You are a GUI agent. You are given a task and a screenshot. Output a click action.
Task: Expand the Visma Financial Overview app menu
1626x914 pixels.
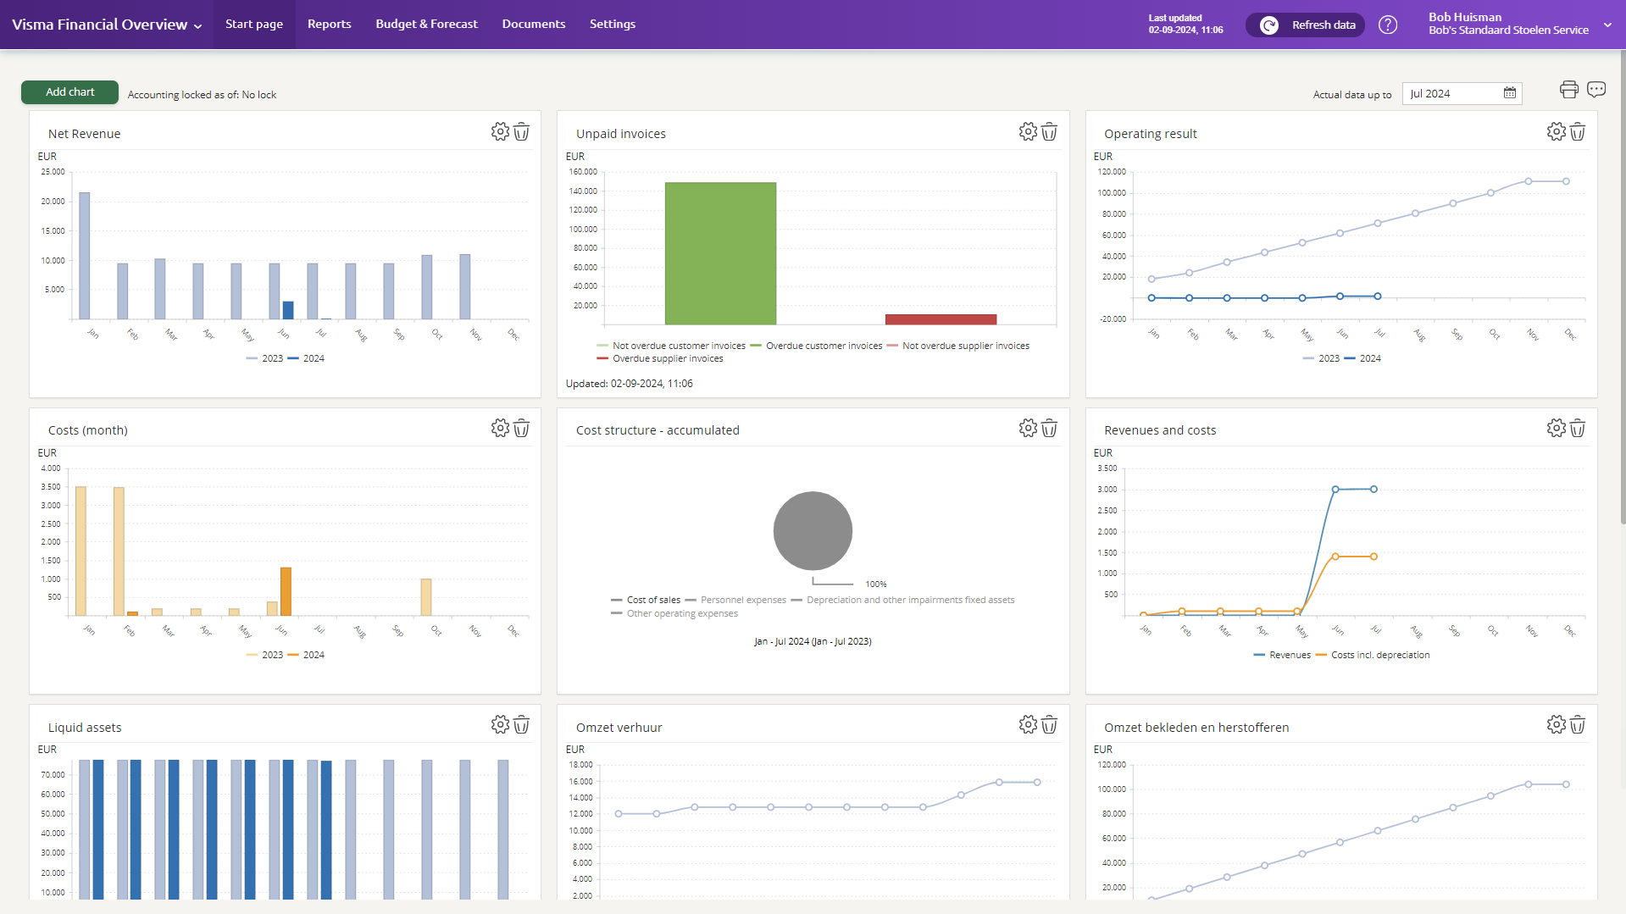(107, 25)
